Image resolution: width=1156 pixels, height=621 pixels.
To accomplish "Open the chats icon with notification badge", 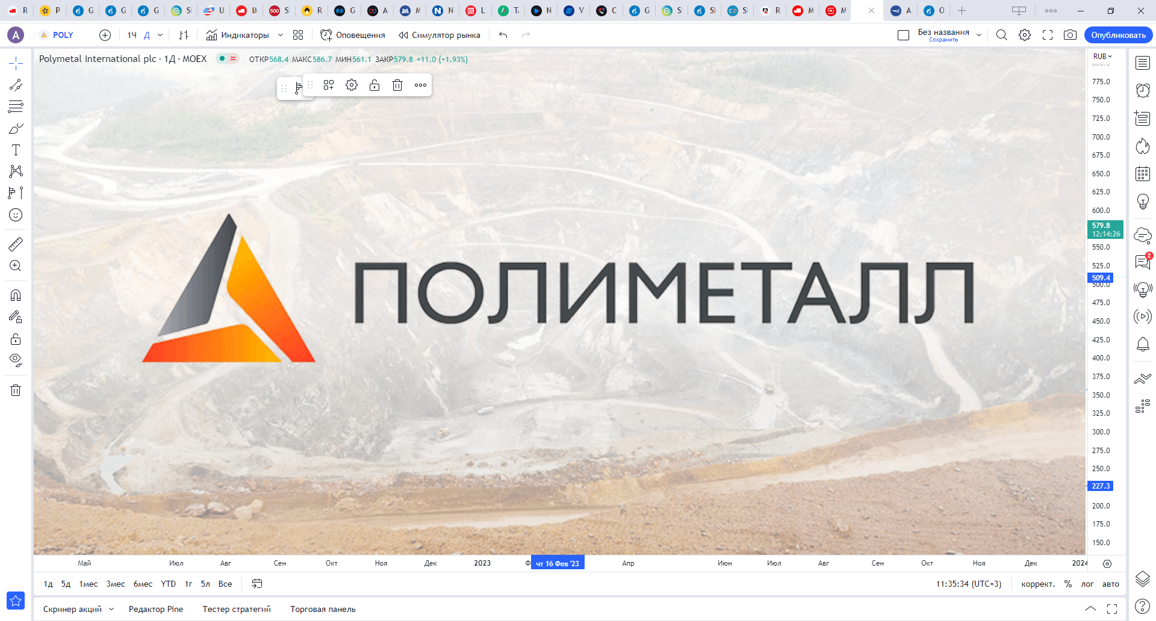I will click(x=1143, y=261).
